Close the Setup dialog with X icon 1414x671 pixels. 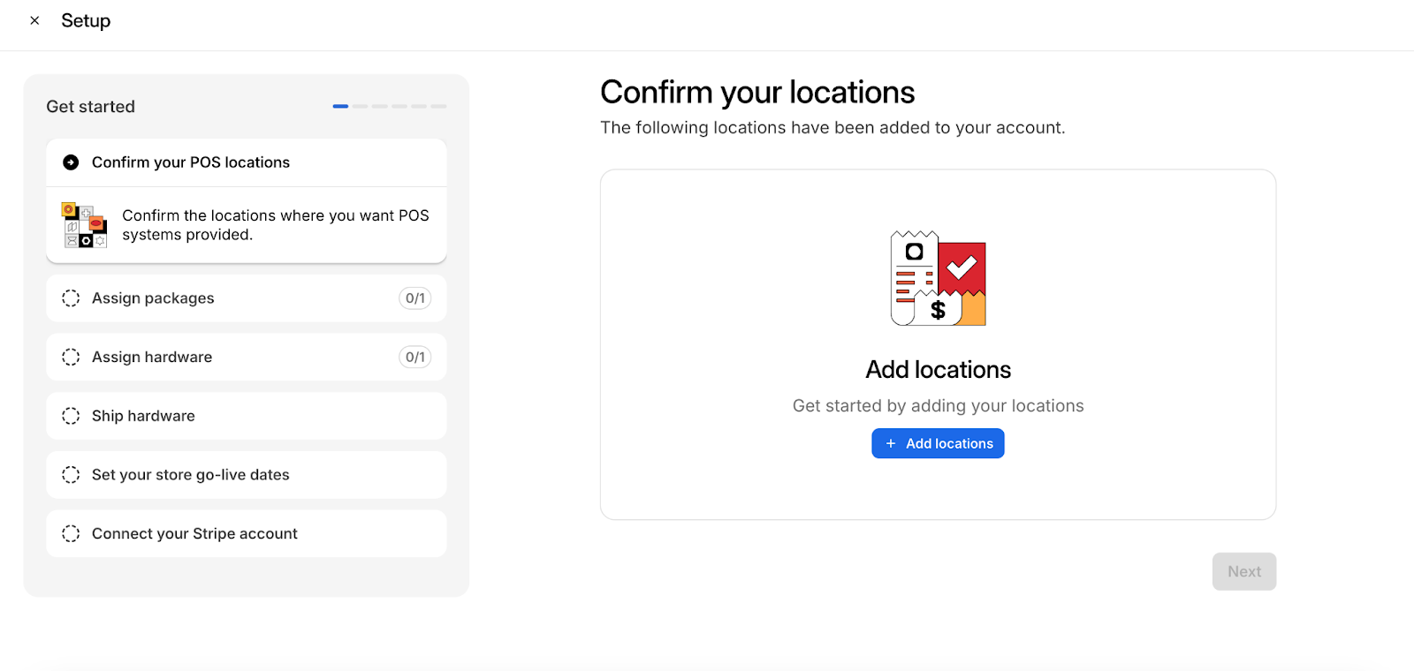click(34, 20)
